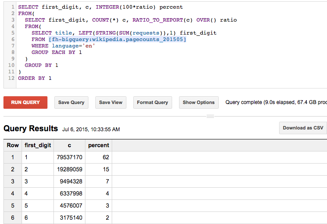327x224 pixels.
Task: Click the Save Query button
Action: pos(71,102)
